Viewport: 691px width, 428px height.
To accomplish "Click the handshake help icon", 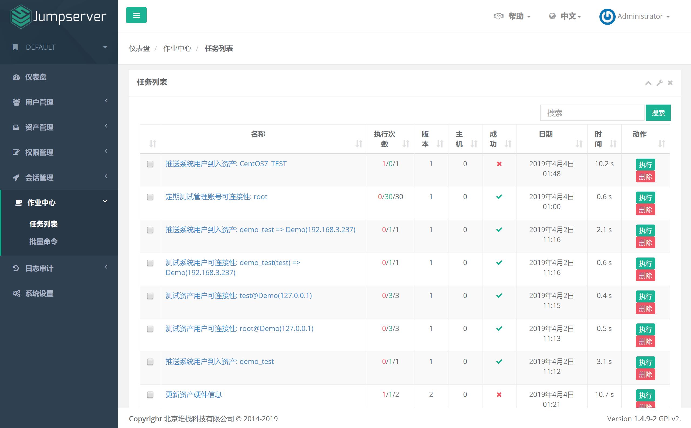I will tap(499, 16).
